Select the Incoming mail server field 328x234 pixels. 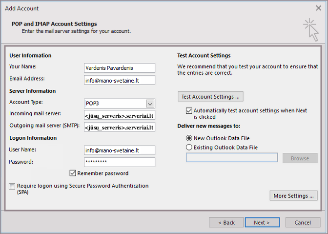(120, 116)
